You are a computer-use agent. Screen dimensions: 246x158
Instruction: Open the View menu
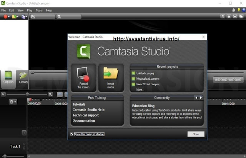pyautogui.click(x=20, y=10)
